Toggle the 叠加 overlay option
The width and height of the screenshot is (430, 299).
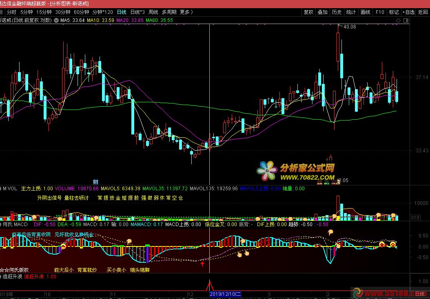click(323, 12)
